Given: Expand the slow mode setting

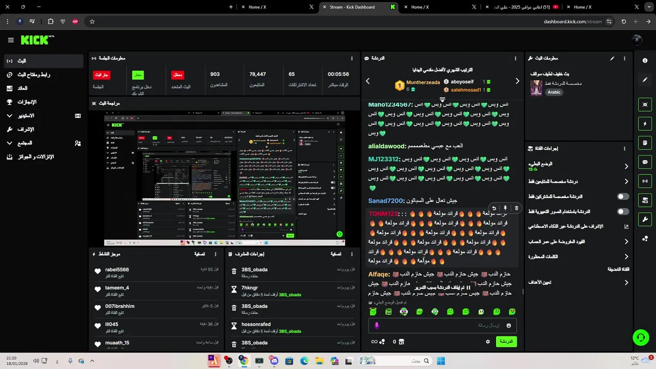Looking at the screenshot, I should pyautogui.click(x=626, y=166).
